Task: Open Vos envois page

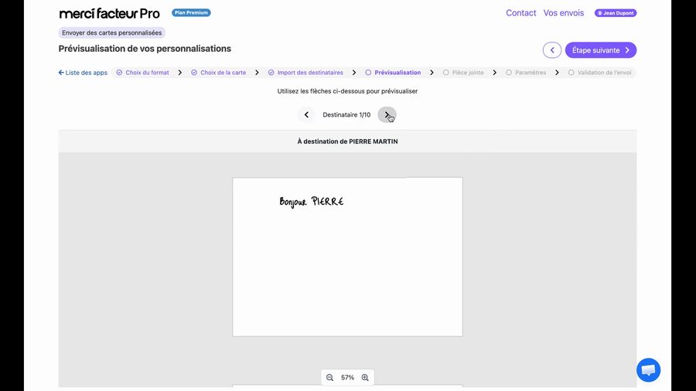Action: coord(563,13)
